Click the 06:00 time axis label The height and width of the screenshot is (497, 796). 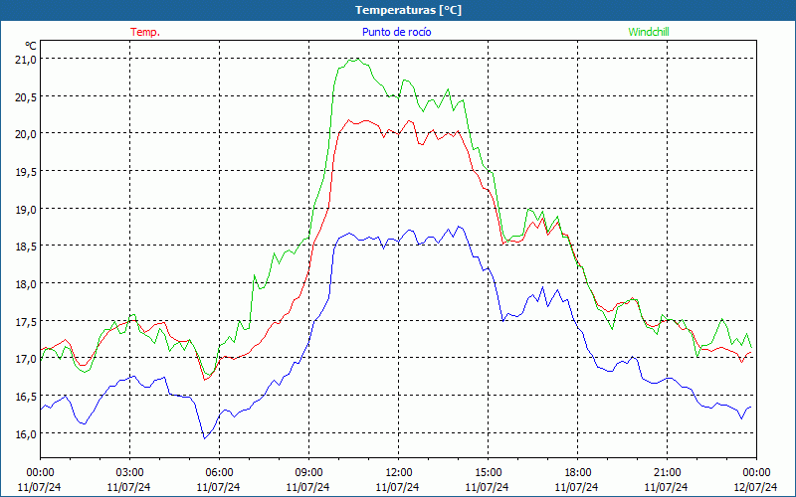[x=219, y=473]
